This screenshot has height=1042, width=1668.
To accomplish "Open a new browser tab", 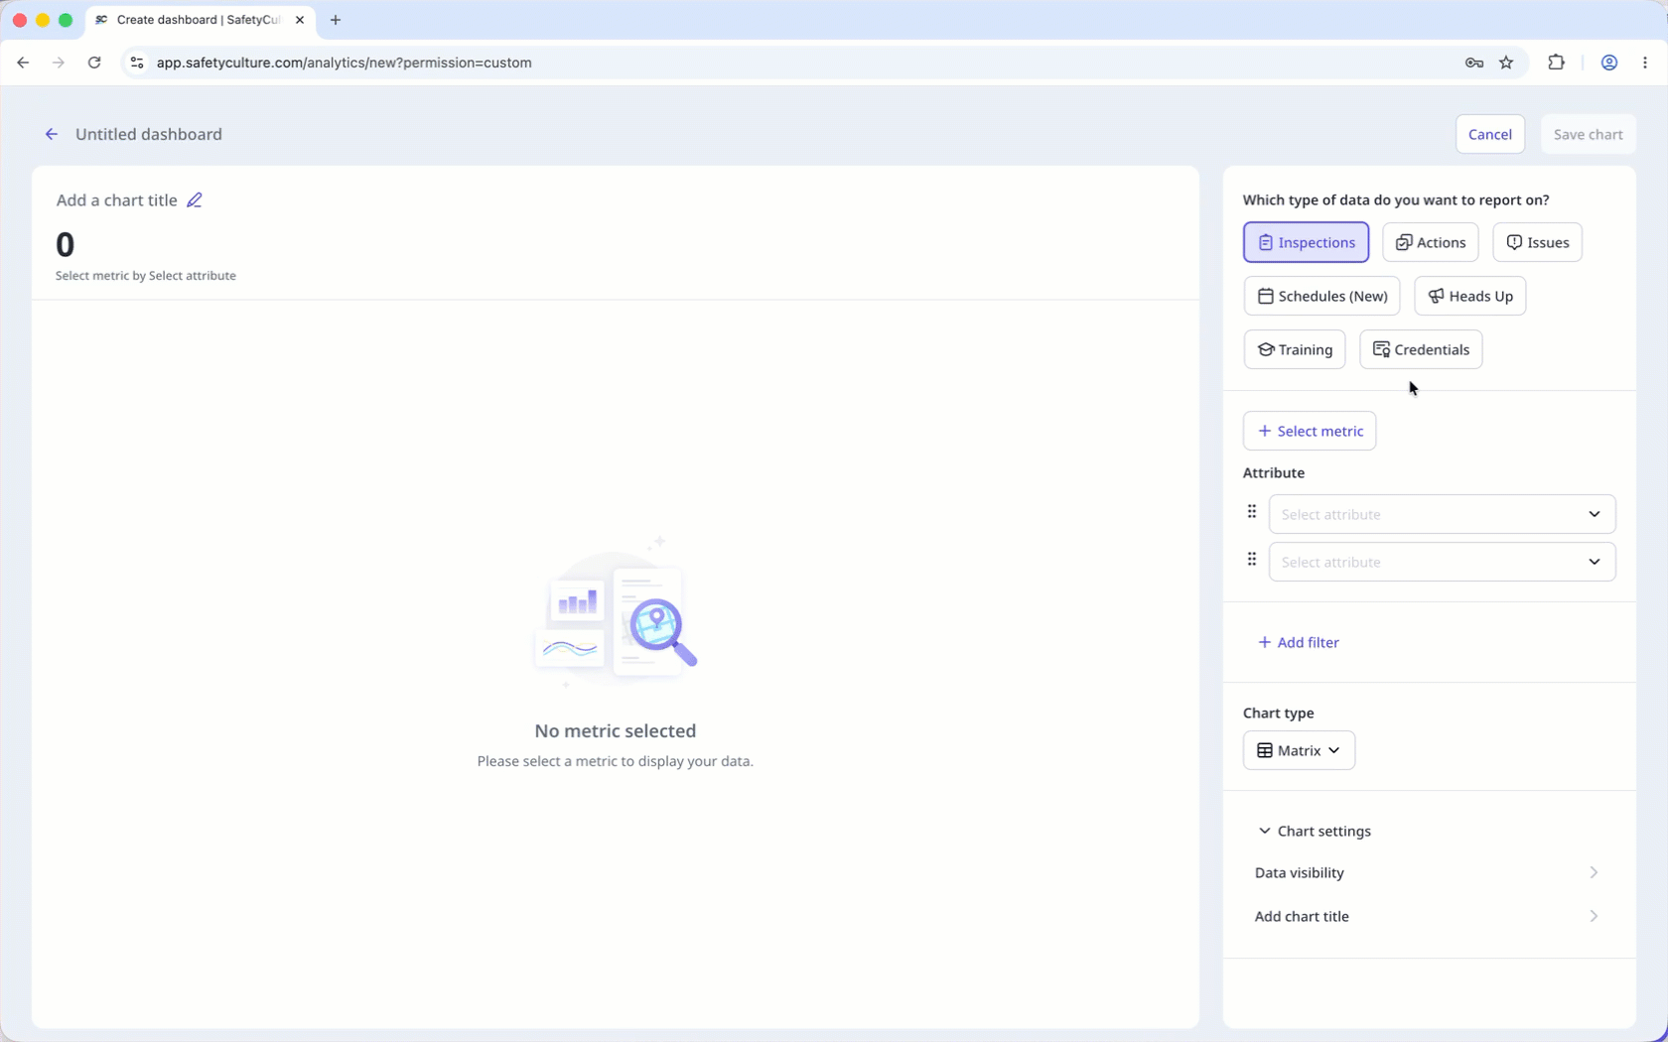I will (336, 20).
